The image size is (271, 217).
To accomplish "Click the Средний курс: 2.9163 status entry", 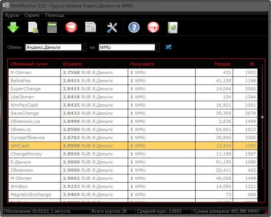I will pos(159,211).
